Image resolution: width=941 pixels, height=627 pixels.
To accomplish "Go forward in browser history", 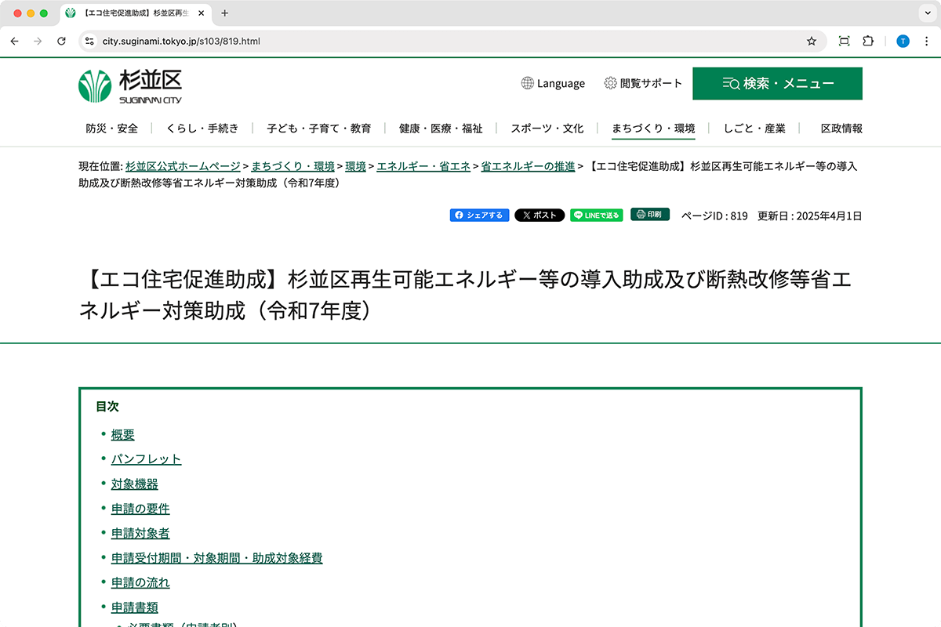I will [x=38, y=41].
